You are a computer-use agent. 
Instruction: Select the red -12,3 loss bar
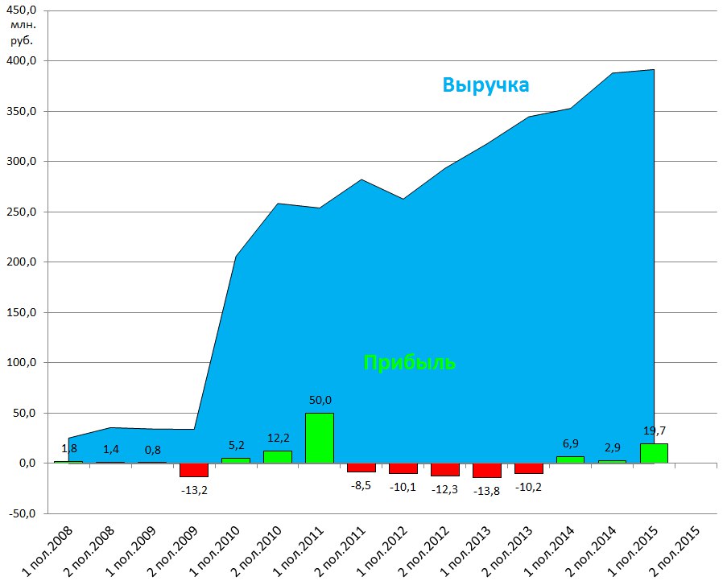click(x=444, y=470)
